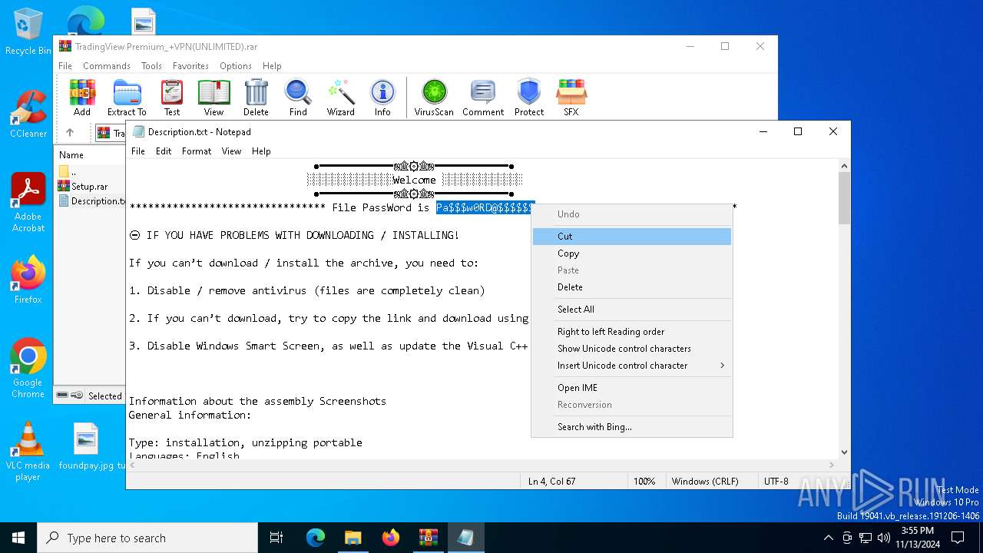Maximize the Notepad window
983x553 pixels.
[x=798, y=132]
